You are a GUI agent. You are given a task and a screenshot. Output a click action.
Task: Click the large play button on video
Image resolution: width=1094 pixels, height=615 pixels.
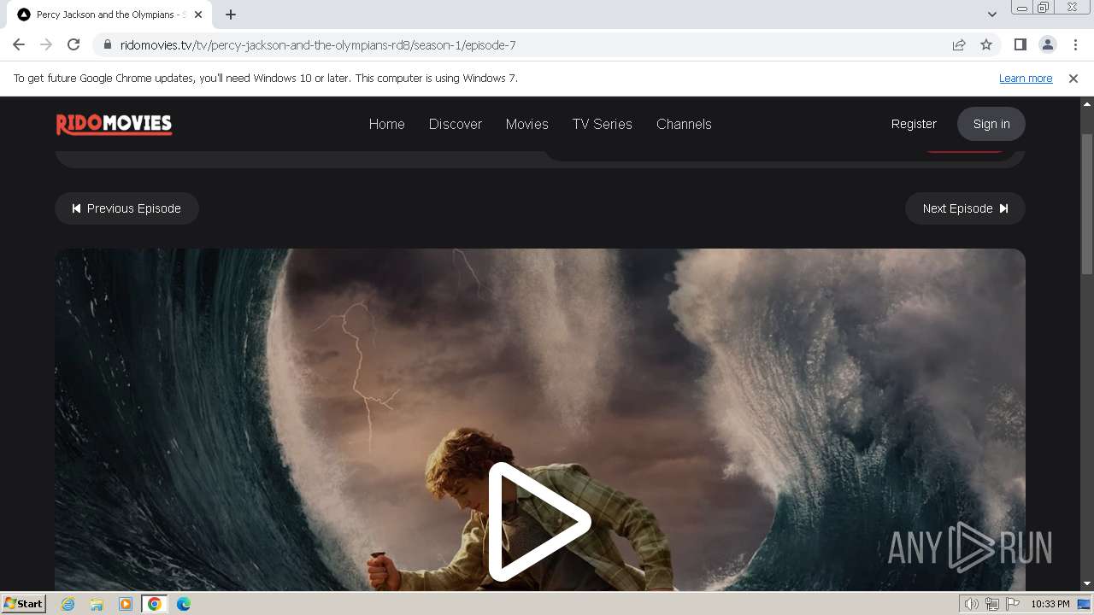pyautogui.click(x=539, y=522)
